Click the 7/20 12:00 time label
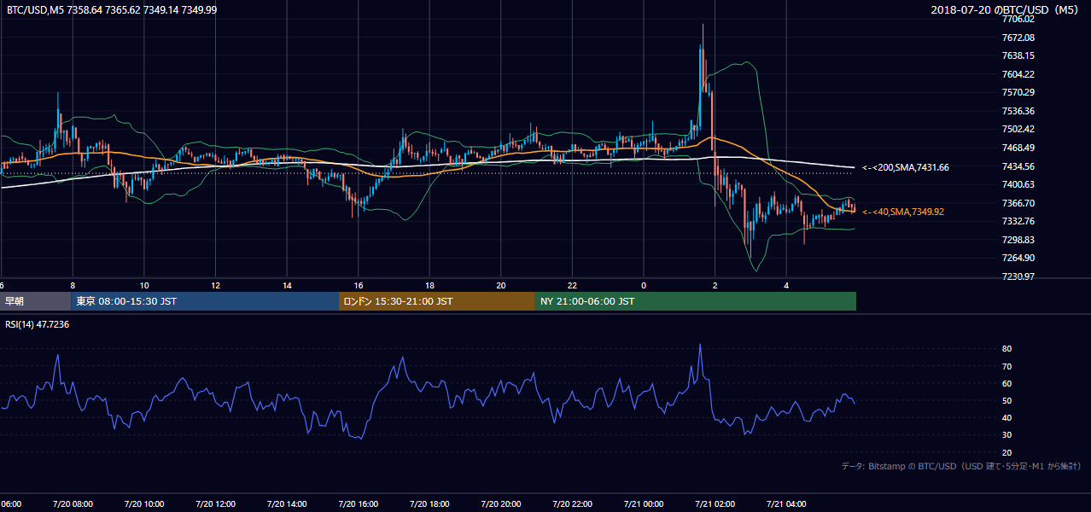The image size is (1091, 512). point(215,504)
